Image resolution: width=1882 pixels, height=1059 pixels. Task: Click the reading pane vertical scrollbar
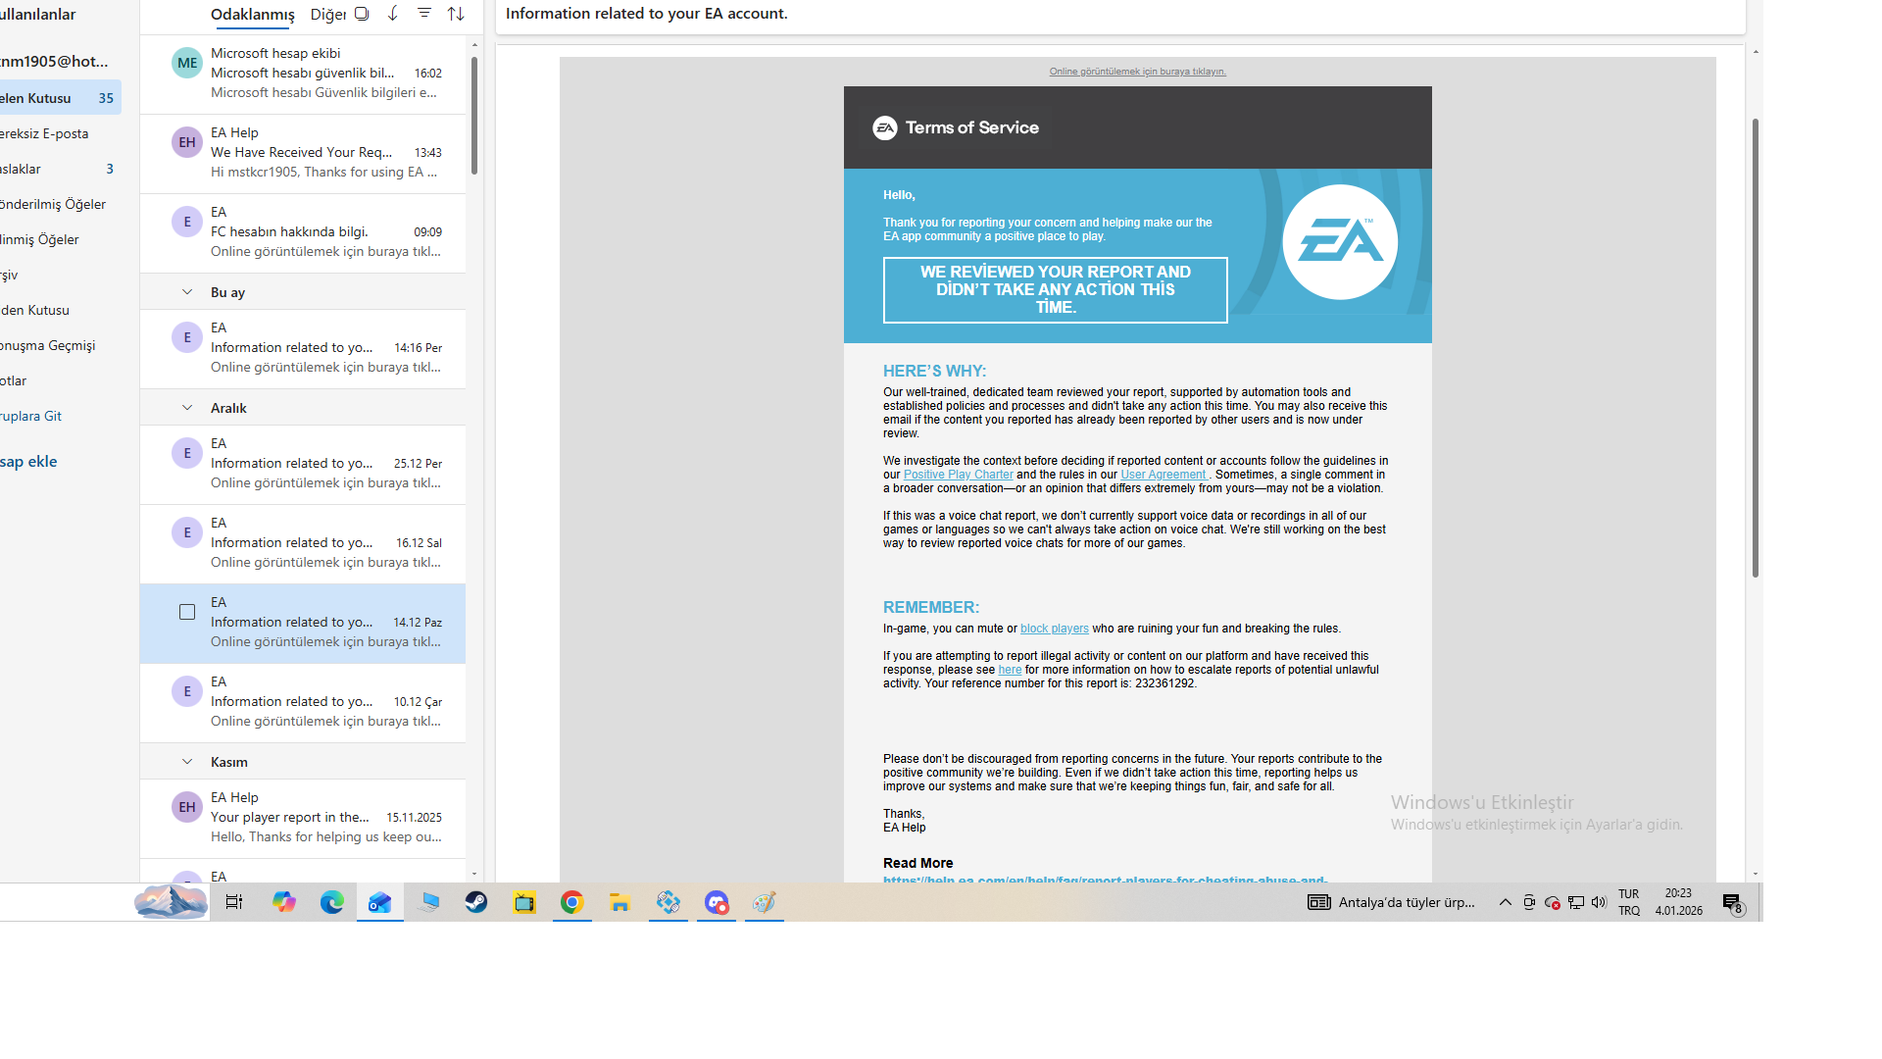click(1755, 348)
